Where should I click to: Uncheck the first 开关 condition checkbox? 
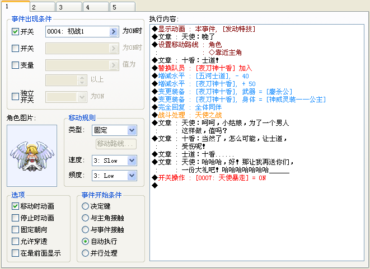coord(15,31)
